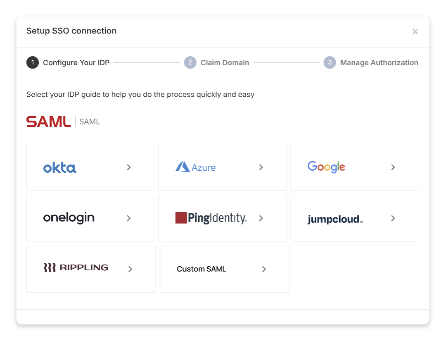
Task: Dismiss the Setup SSO connection dialog
Action: [415, 31]
